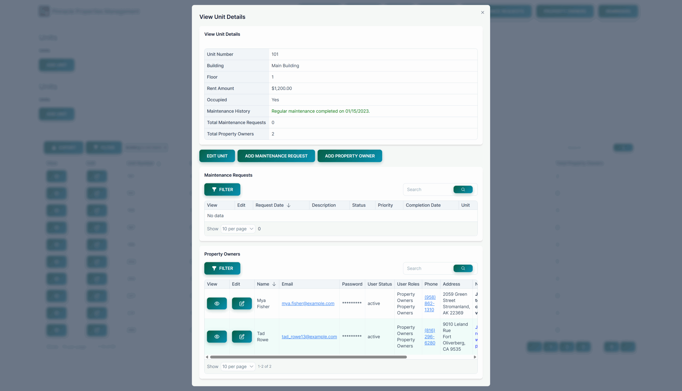
Task: Follow the mya.fisher@example.com email link
Action: pyautogui.click(x=308, y=304)
